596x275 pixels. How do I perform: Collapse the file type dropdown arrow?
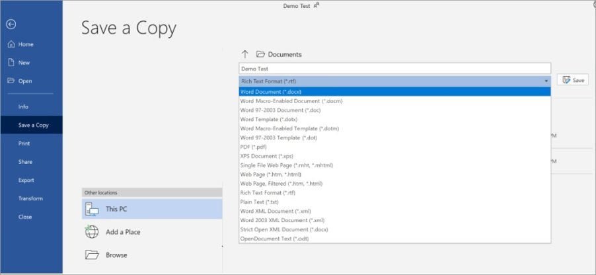point(546,81)
